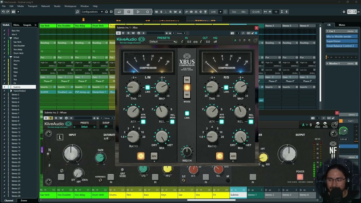The image size is (361, 203).
Task: Click the NFuse UNDO icon
Action: pos(318,124)
